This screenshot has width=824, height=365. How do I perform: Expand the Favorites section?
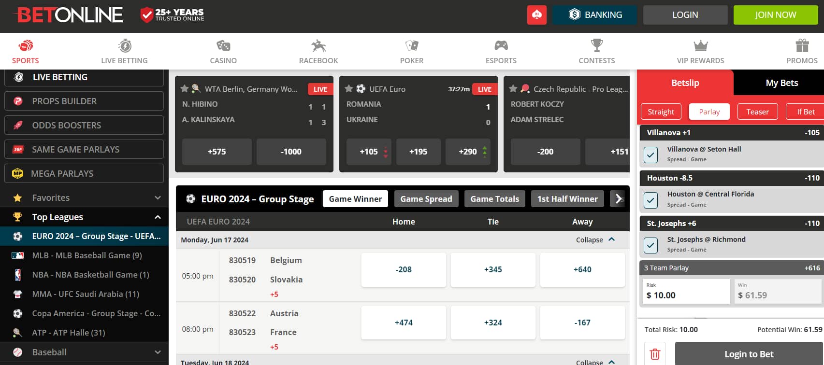pos(158,197)
